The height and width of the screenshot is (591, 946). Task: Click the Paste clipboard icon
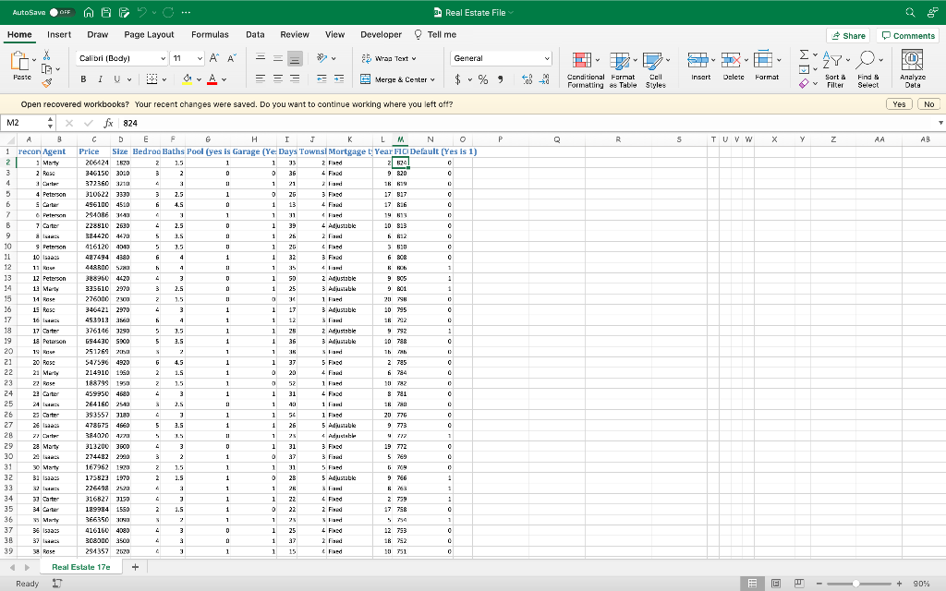coord(20,62)
